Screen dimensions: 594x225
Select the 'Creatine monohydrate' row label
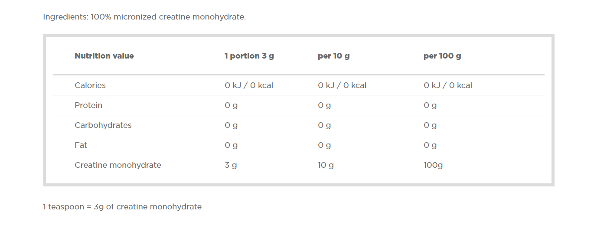[x=117, y=165]
